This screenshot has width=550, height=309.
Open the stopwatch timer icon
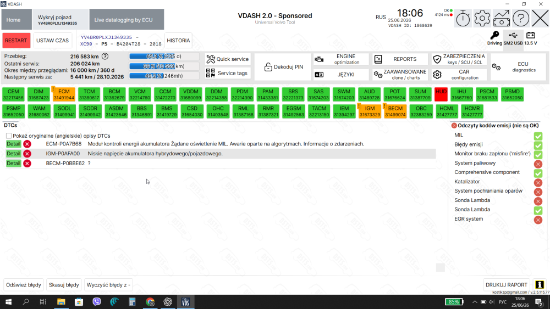tap(463, 19)
